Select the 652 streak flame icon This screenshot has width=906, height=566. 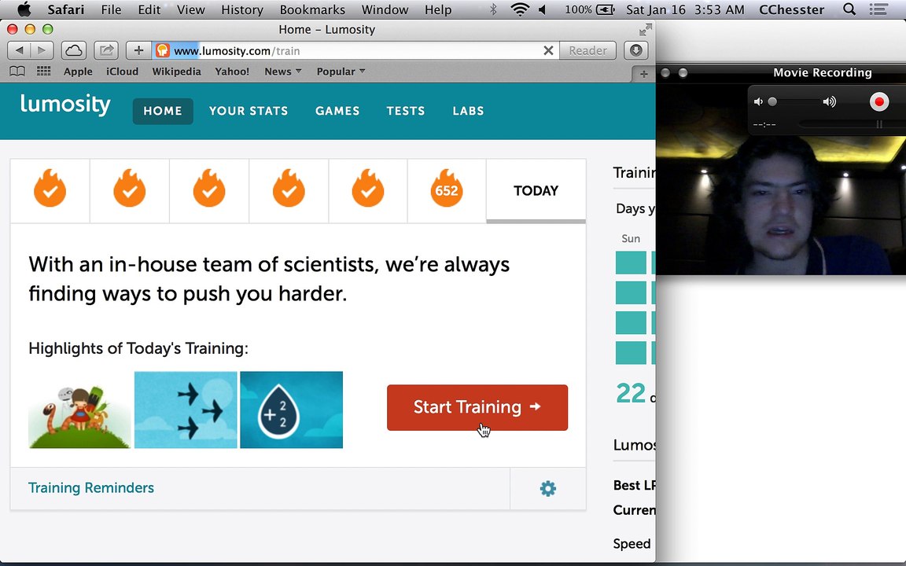click(x=447, y=189)
